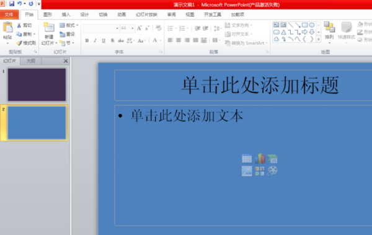
Task: Toggle Italic formatting
Action: coord(95,40)
